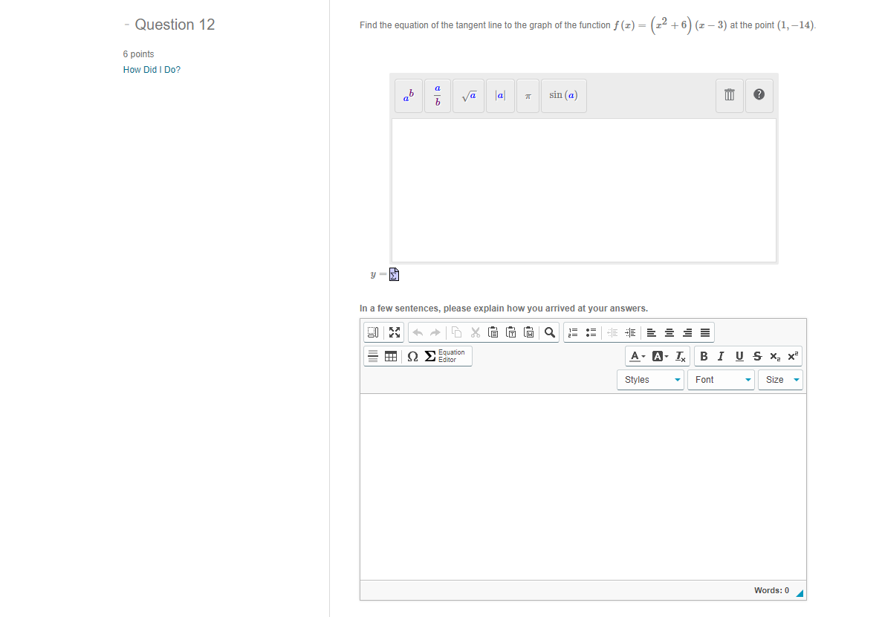
Task: Open the Size dropdown
Action: pyautogui.click(x=780, y=379)
